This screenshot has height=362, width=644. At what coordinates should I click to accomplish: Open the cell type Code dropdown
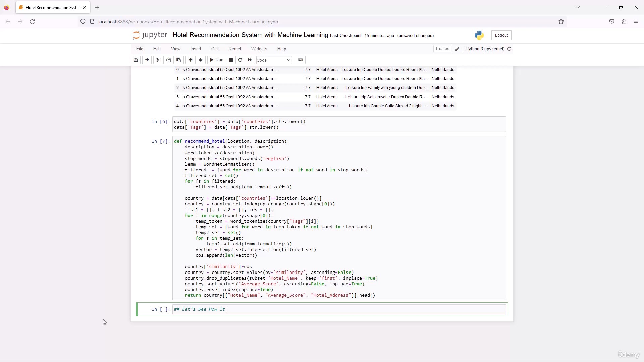(x=274, y=60)
